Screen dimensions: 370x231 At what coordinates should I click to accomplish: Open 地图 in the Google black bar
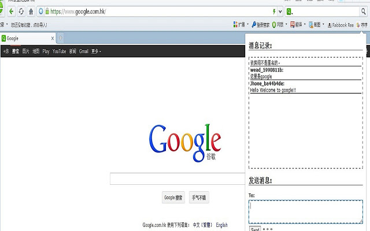[36, 51]
